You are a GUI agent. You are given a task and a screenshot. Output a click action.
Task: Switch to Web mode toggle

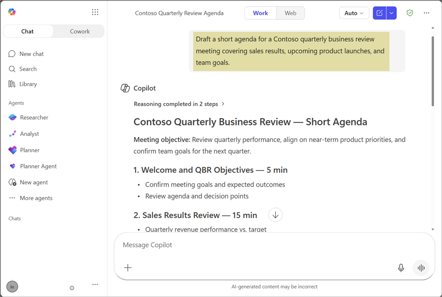[x=290, y=13]
